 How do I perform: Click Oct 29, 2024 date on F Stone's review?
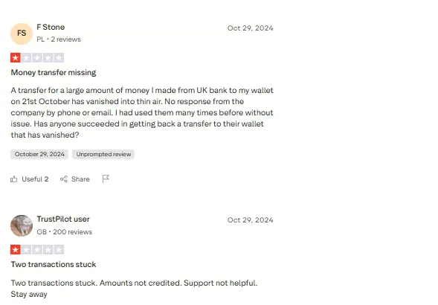[x=251, y=28]
